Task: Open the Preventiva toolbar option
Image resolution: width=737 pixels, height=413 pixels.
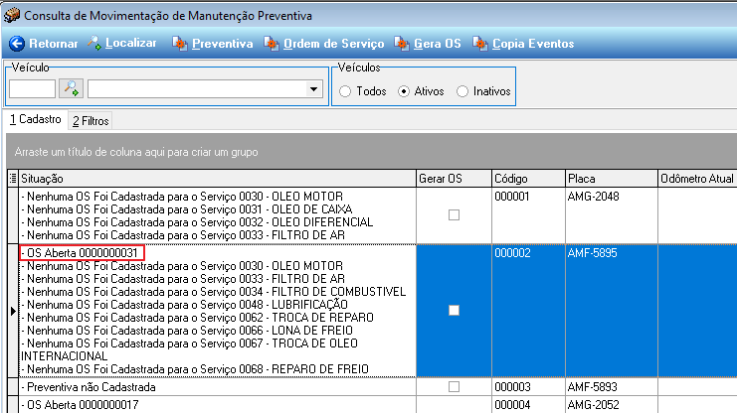Action: pos(223,44)
